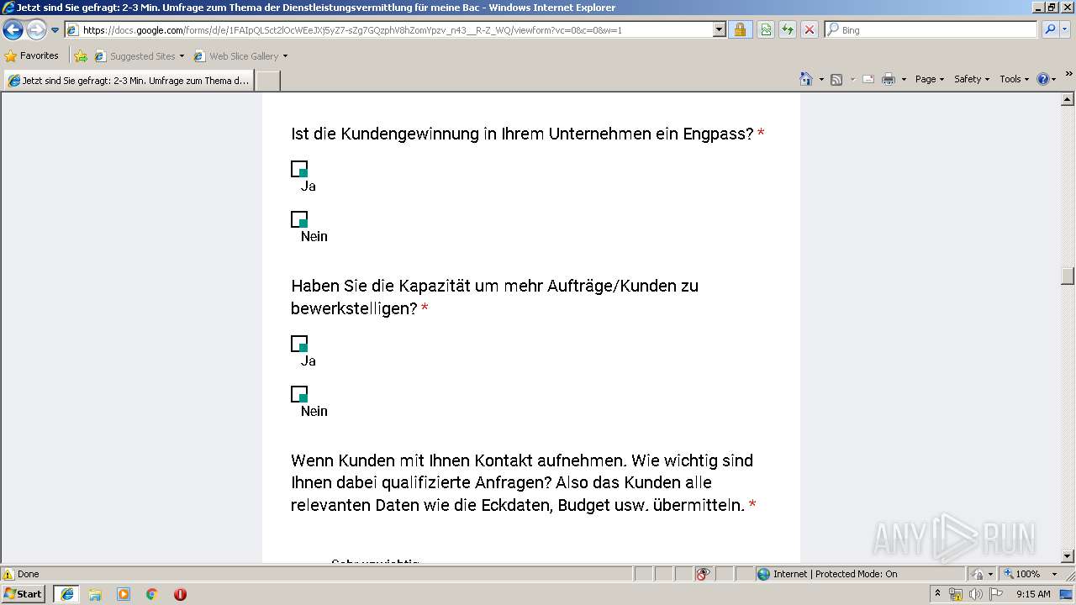Open the Help question mark menu
The width and height of the screenshot is (1076, 605).
(x=1046, y=79)
